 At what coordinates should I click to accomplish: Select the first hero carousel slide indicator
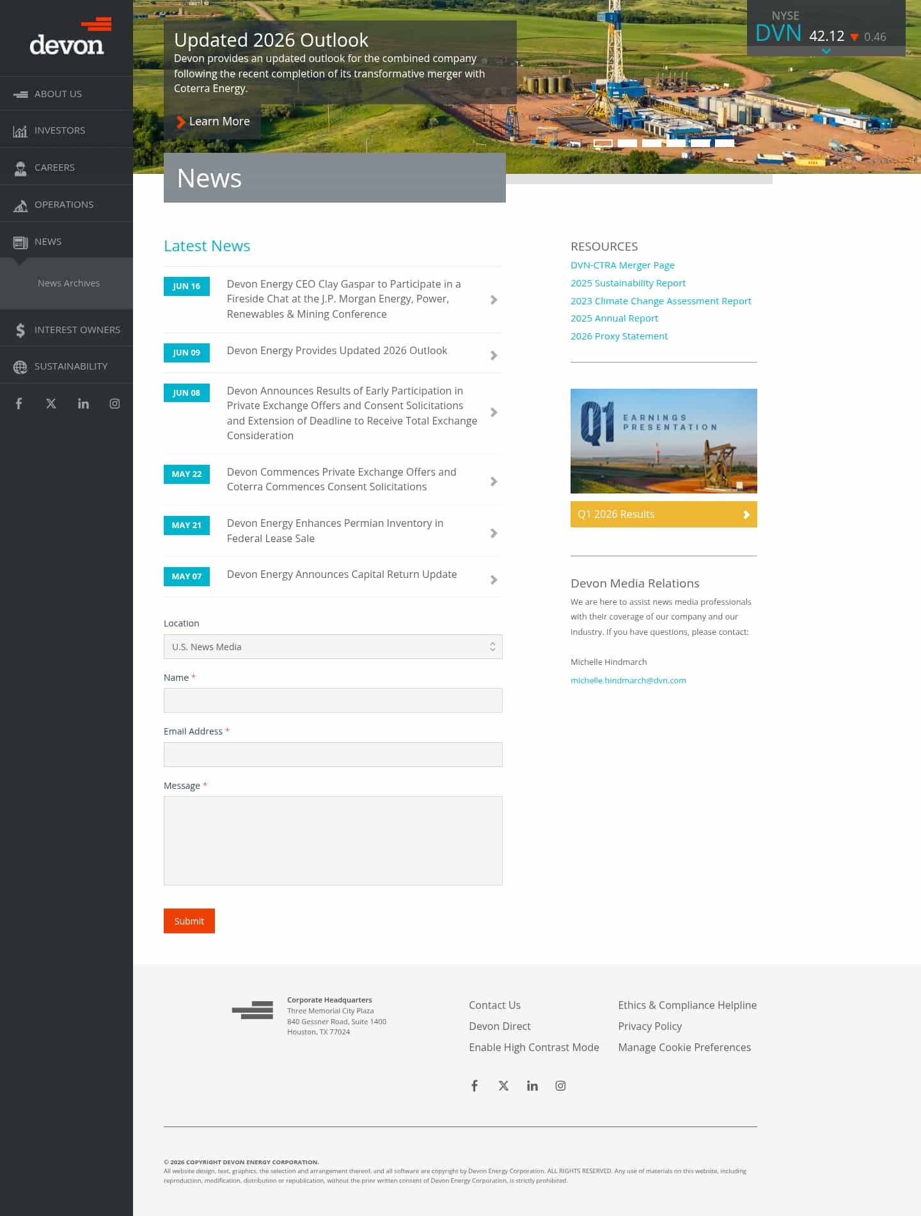pos(603,143)
